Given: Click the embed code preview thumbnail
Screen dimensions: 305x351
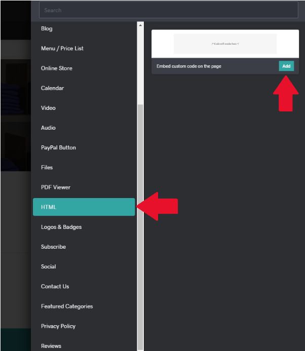Looking at the screenshot, I should click(225, 44).
